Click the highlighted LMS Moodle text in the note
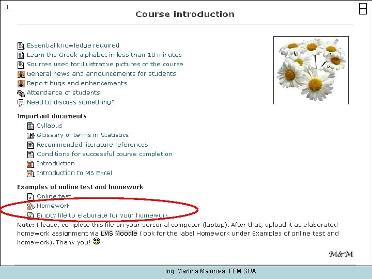 (119, 233)
